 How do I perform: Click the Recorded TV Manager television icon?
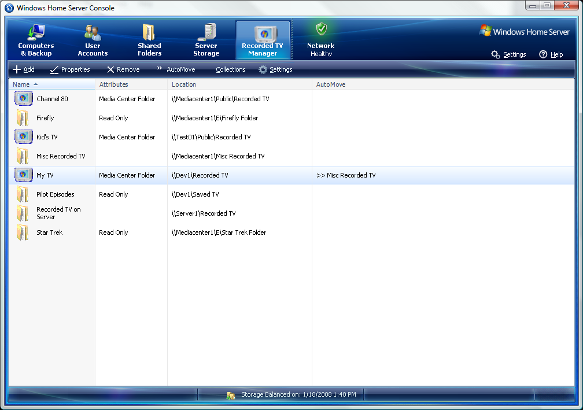[265, 34]
